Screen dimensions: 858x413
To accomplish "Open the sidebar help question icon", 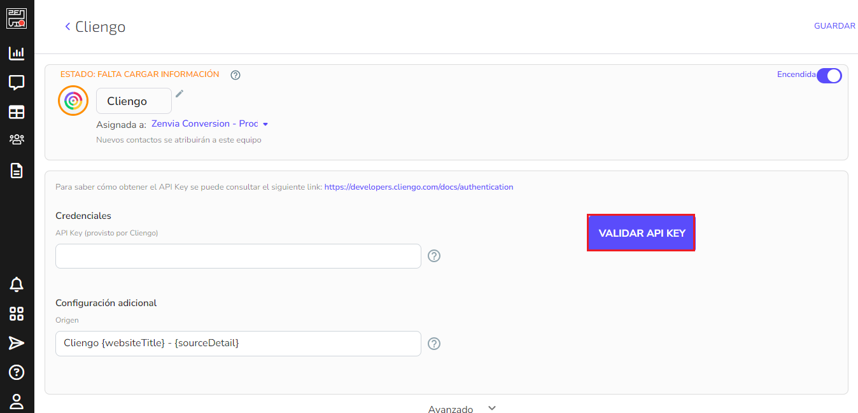I will tap(17, 372).
